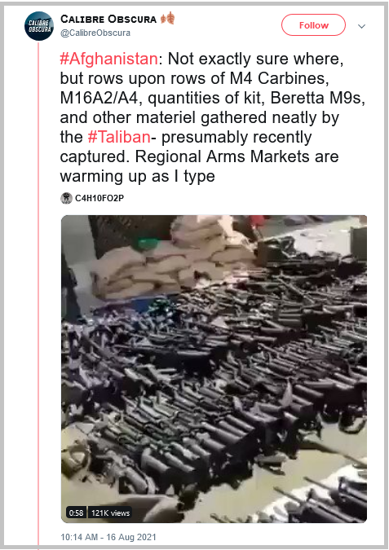Open the #Afghanistan hashtag

[108, 59]
